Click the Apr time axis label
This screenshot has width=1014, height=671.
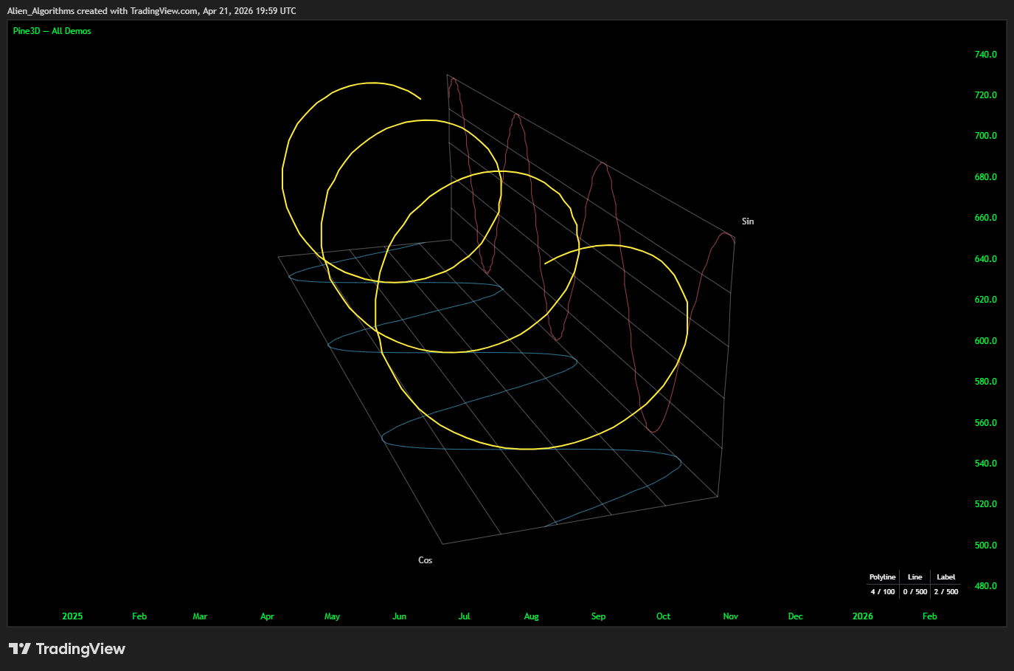[267, 616]
